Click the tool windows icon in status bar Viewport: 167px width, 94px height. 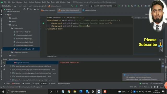1,87
